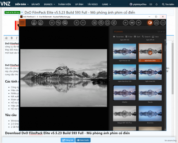Open the presets Sort option

click(x=137, y=37)
